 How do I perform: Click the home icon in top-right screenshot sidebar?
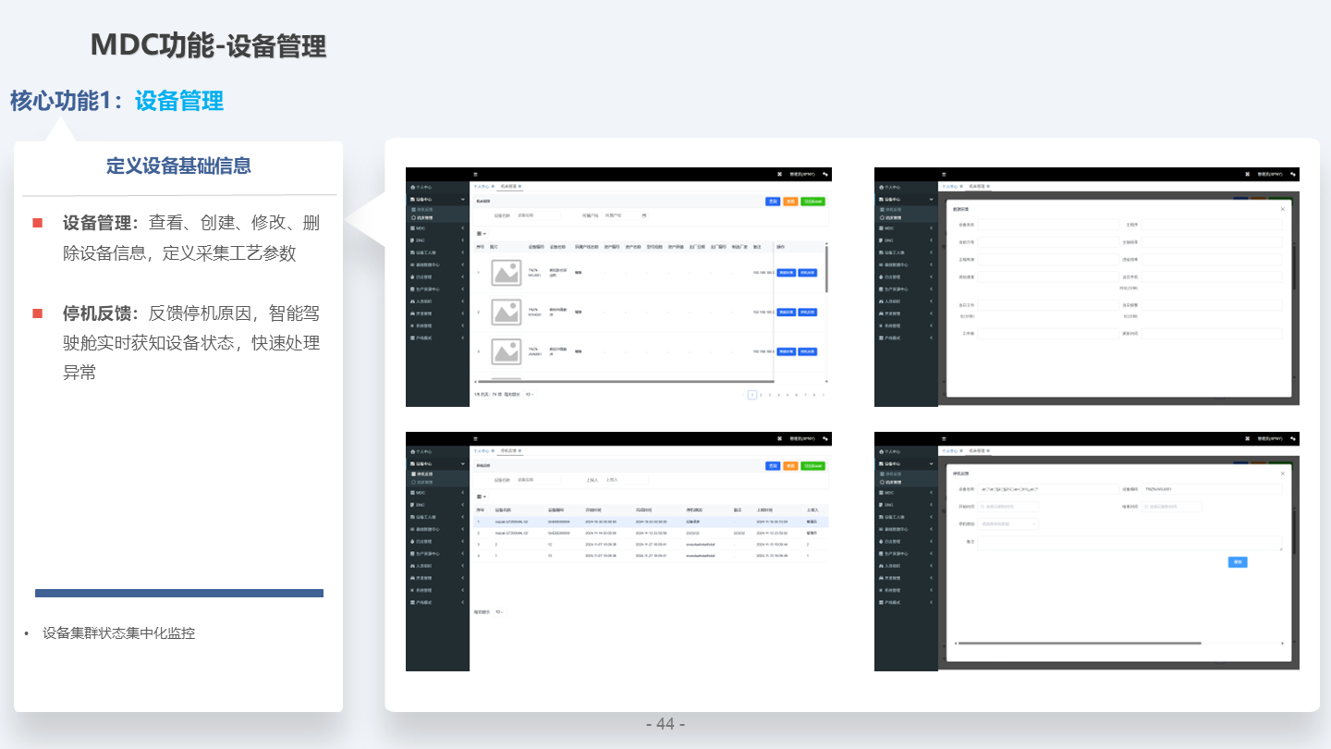point(881,187)
